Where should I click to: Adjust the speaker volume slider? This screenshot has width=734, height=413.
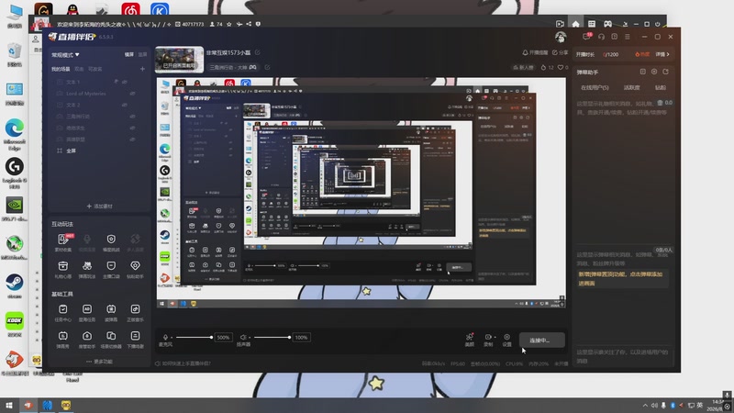tap(272, 337)
